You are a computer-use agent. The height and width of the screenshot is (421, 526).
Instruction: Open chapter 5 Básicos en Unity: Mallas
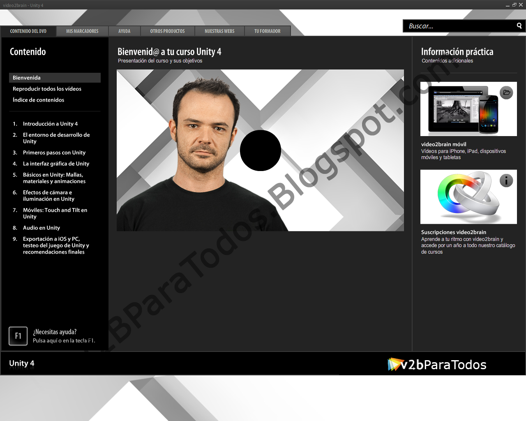tap(54, 178)
